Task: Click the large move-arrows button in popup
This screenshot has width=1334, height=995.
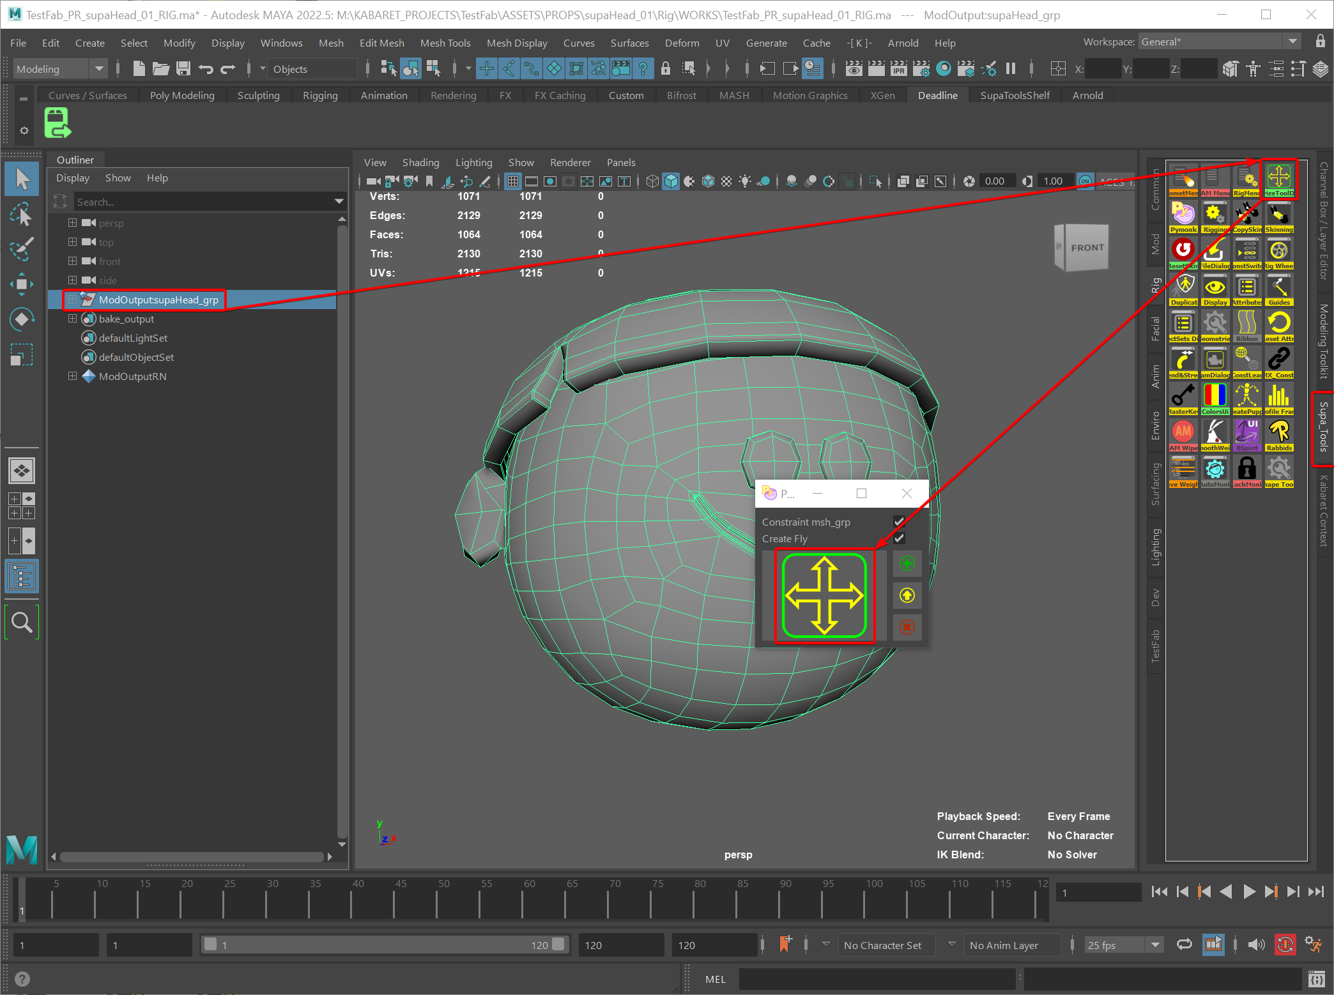Action: [x=824, y=595]
